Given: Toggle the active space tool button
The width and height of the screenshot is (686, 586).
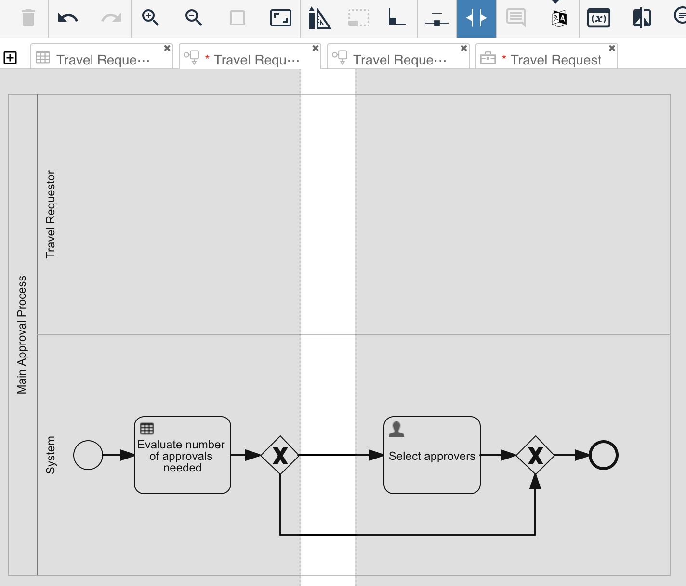Looking at the screenshot, I should [x=476, y=18].
